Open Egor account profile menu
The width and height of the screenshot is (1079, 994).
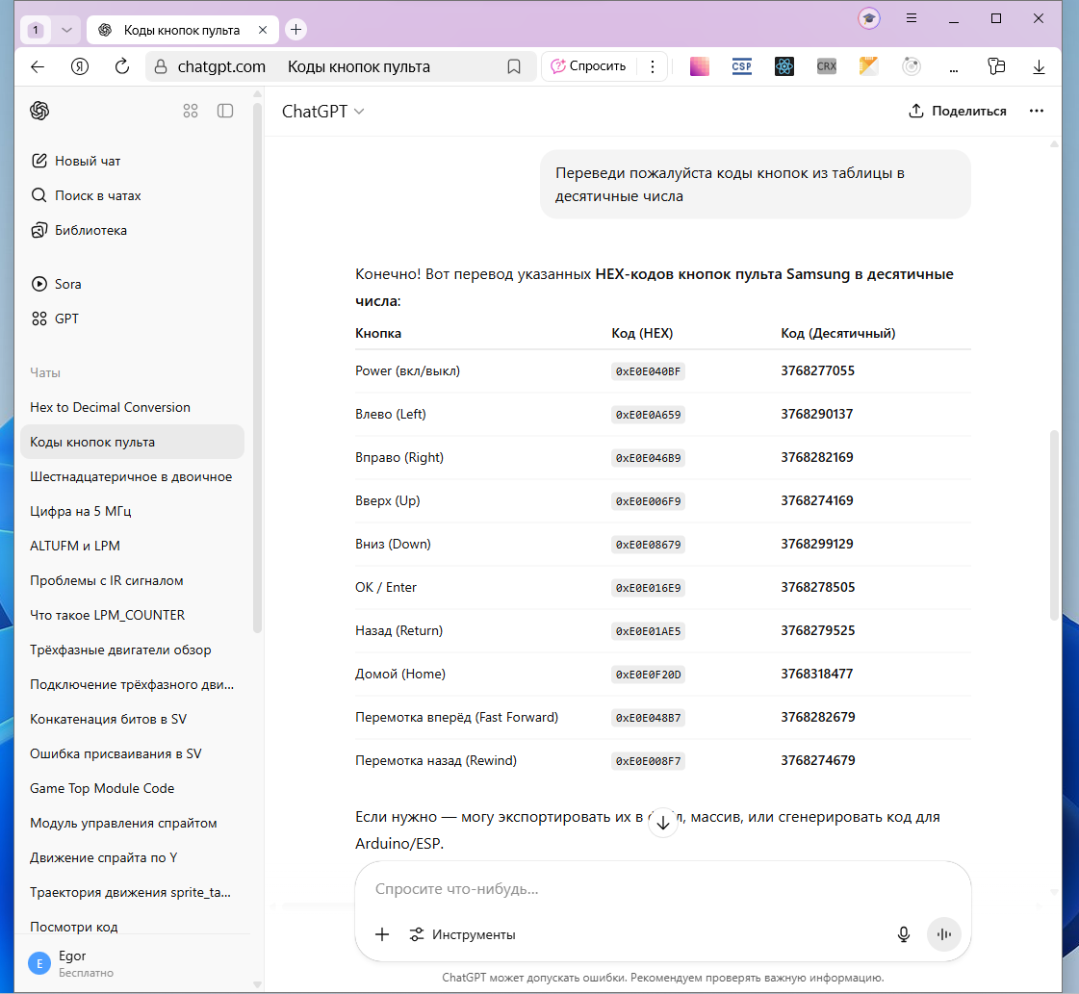point(134,964)
